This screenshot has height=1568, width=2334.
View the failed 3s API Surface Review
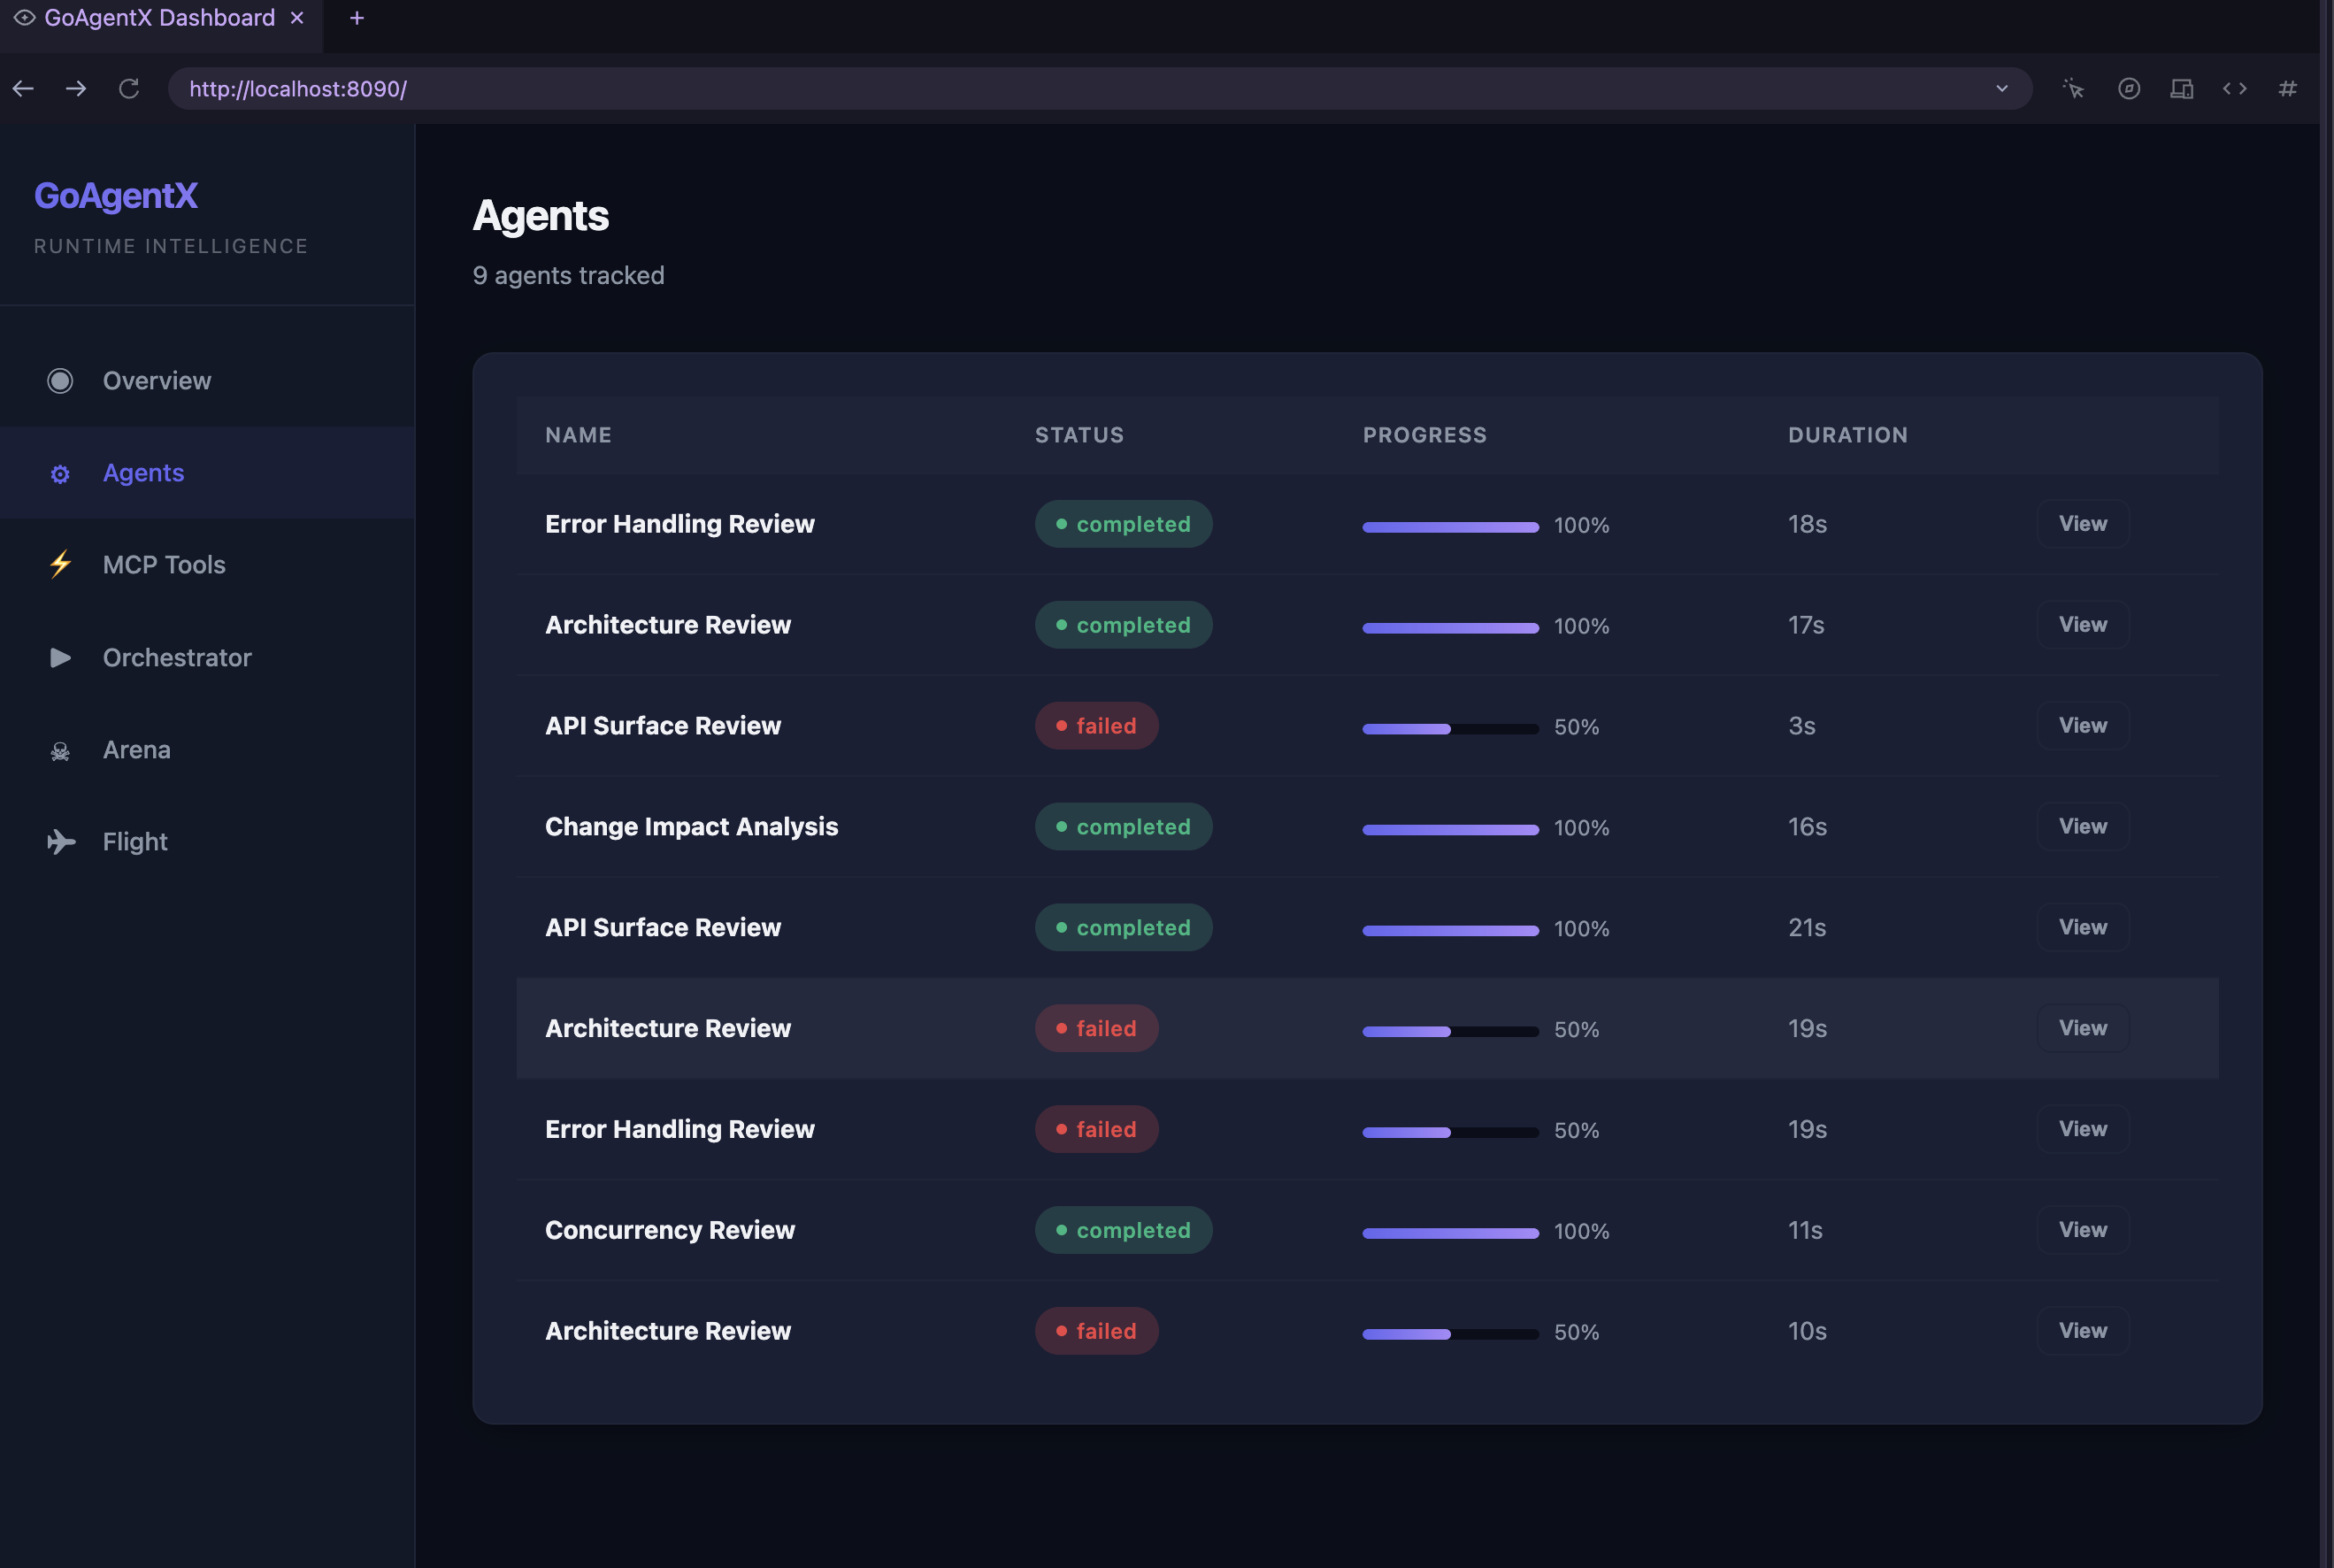click(x=2083, y=726)
